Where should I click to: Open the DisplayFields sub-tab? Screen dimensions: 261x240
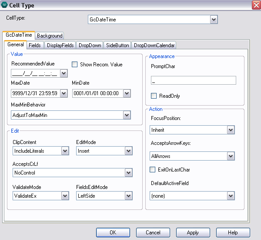(60, 45)
